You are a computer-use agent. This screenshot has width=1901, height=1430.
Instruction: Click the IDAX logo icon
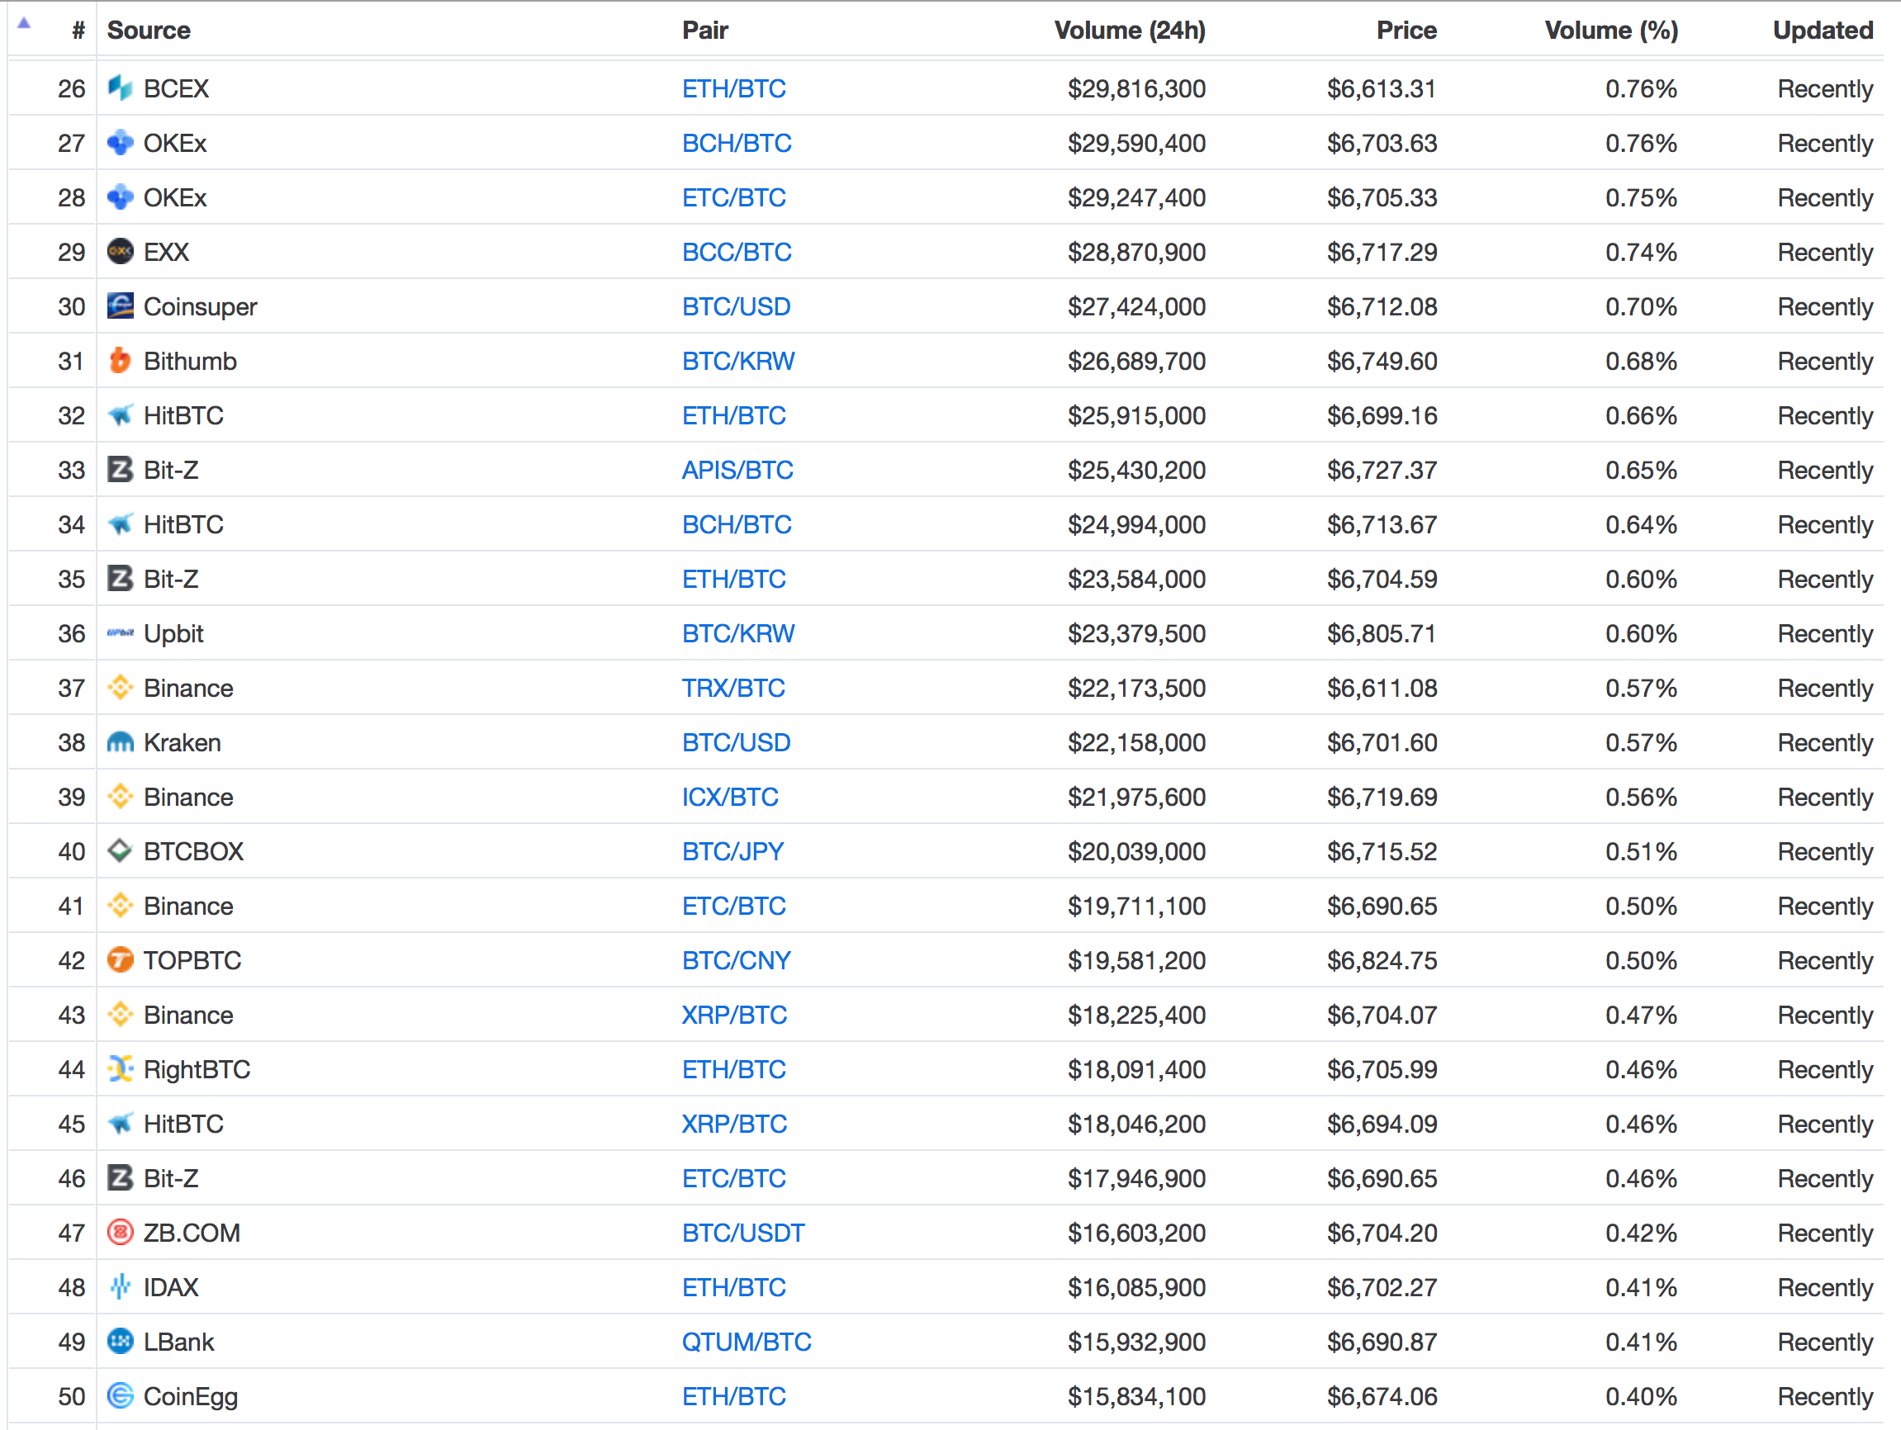[x=121, y=1287]
